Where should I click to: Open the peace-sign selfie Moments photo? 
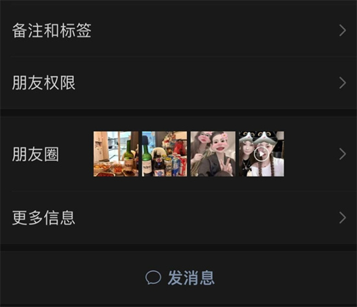click(x=213, y=153)
